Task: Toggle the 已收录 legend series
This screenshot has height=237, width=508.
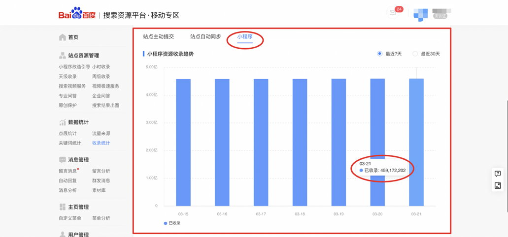Action: (172, 223)
